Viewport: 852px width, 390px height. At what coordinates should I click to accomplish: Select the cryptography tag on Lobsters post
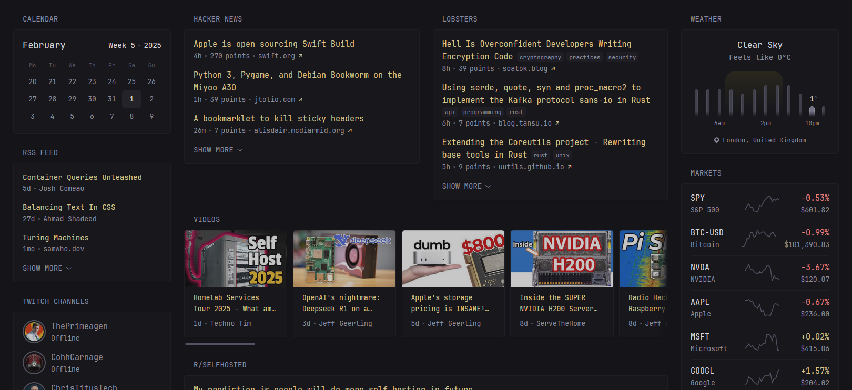point(540,58)
